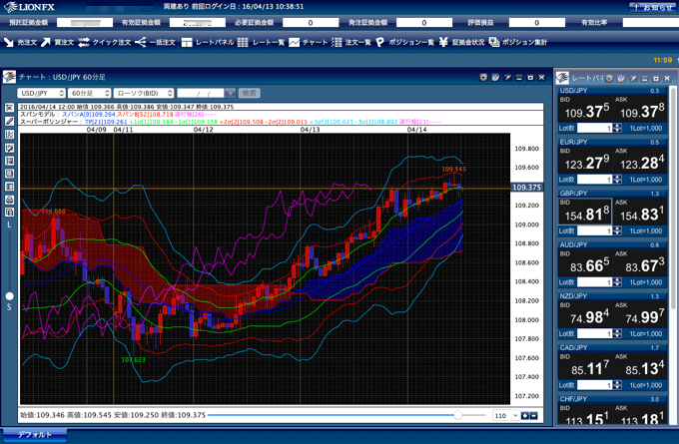Click USD/JPY ASK 109.378 price
Screen dimensions: 679x444
click(x=640, y=109)
